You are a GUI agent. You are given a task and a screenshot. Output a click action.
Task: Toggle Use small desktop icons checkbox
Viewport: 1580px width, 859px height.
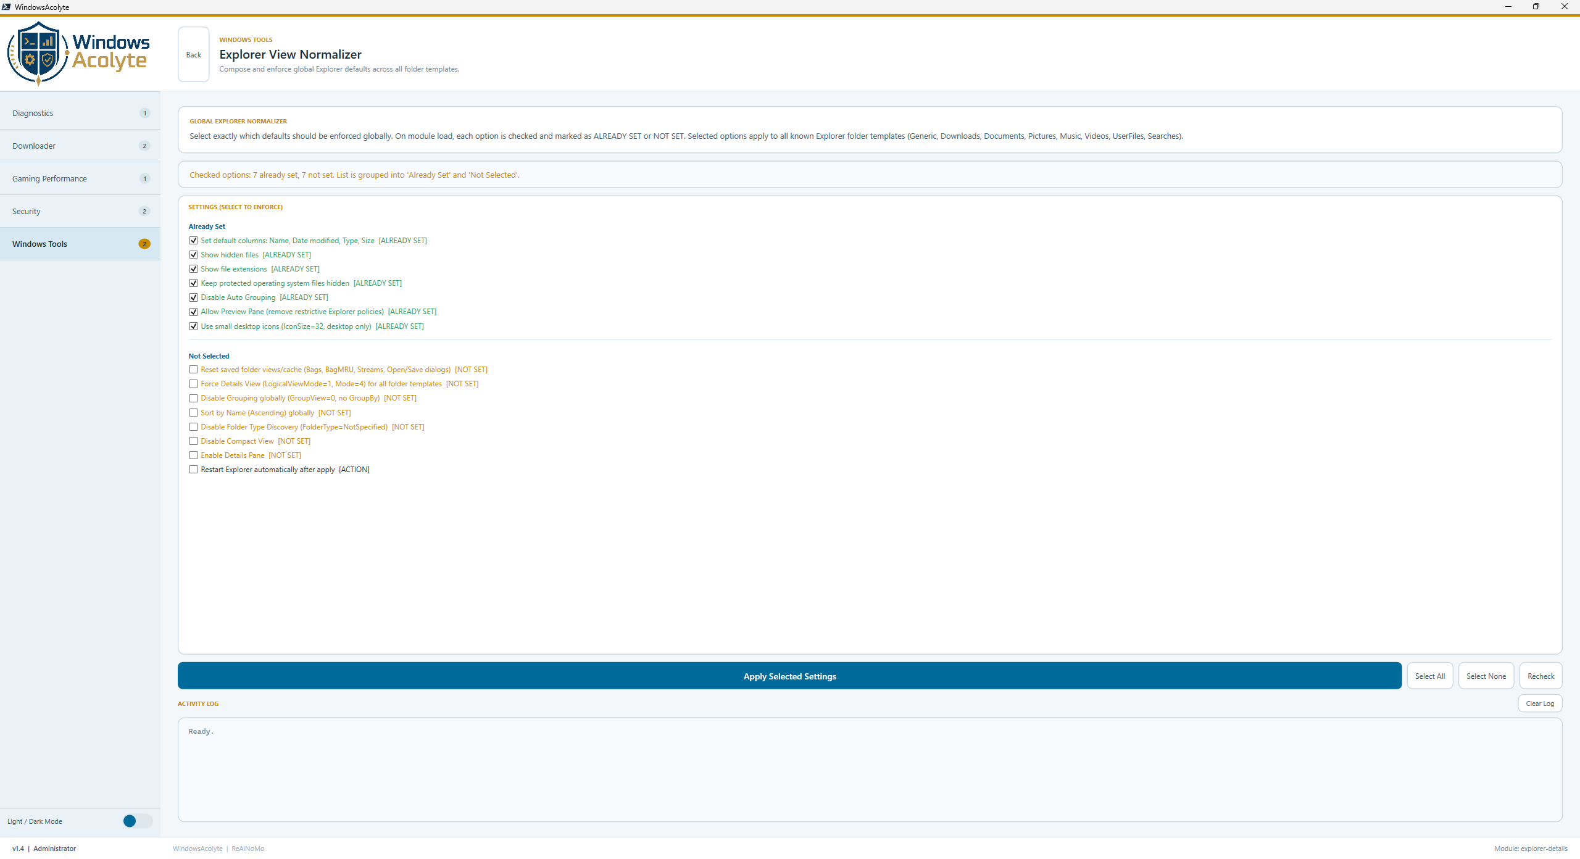(x=194, y=326)
